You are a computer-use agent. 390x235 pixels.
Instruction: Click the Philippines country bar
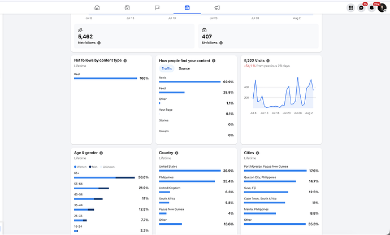coord(187,181)
